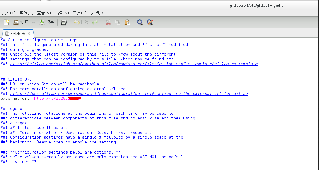
Task: Print the document with printer icon
Action: 64,22
